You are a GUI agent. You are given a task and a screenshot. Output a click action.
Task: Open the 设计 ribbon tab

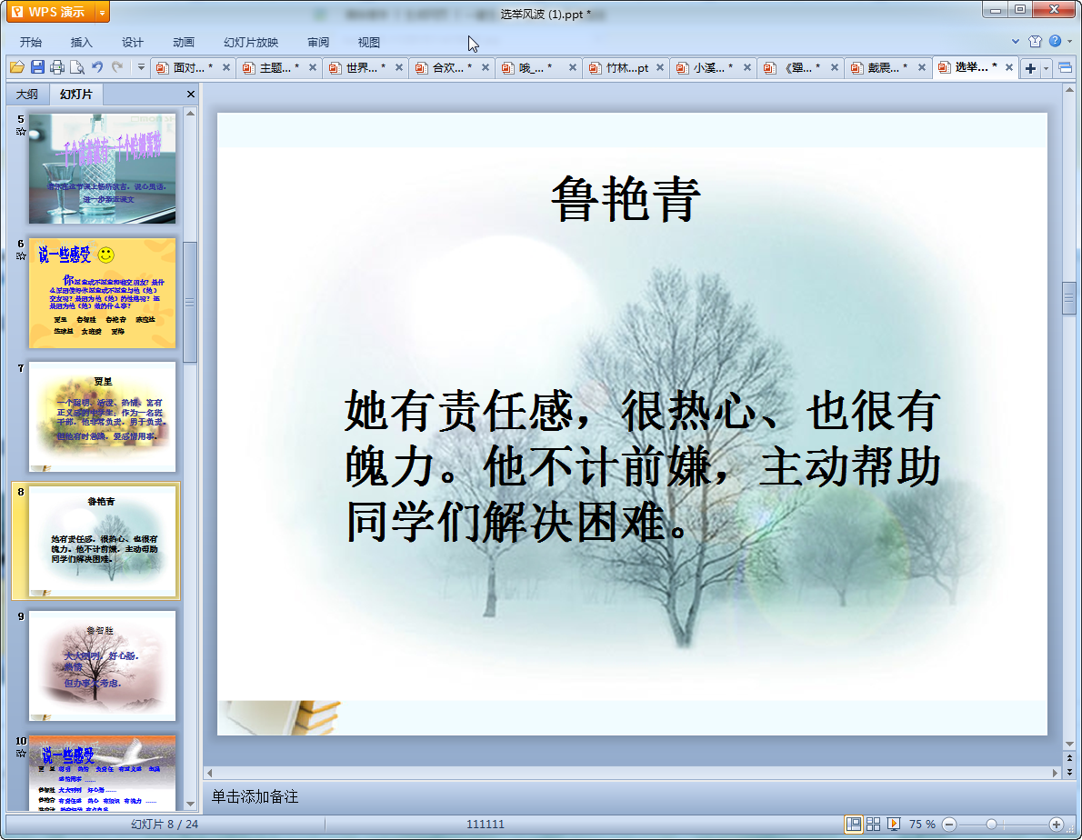pyautogui.click(x=133, y=42)
